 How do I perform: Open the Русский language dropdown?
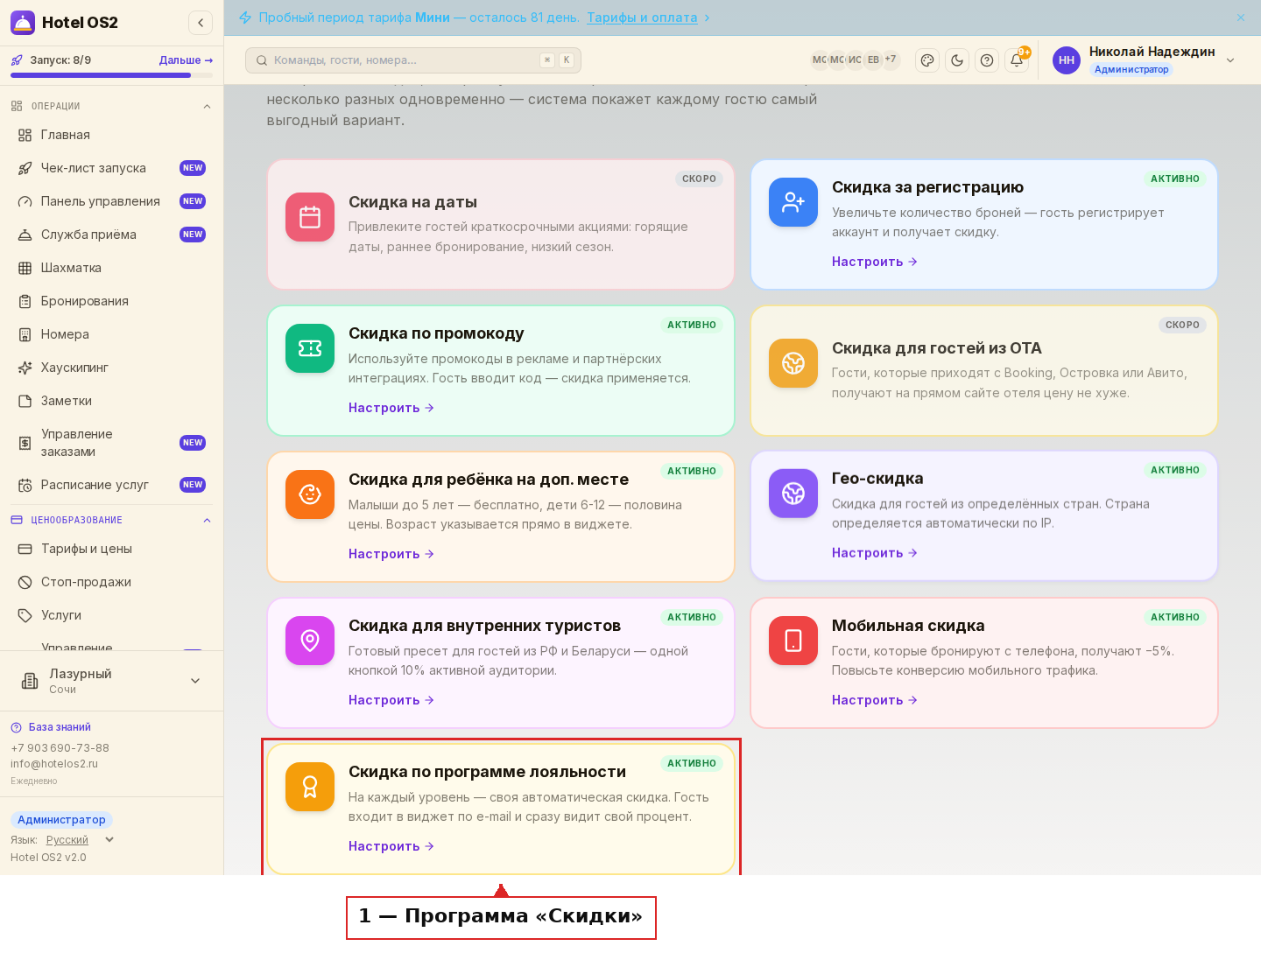point(80,840)
